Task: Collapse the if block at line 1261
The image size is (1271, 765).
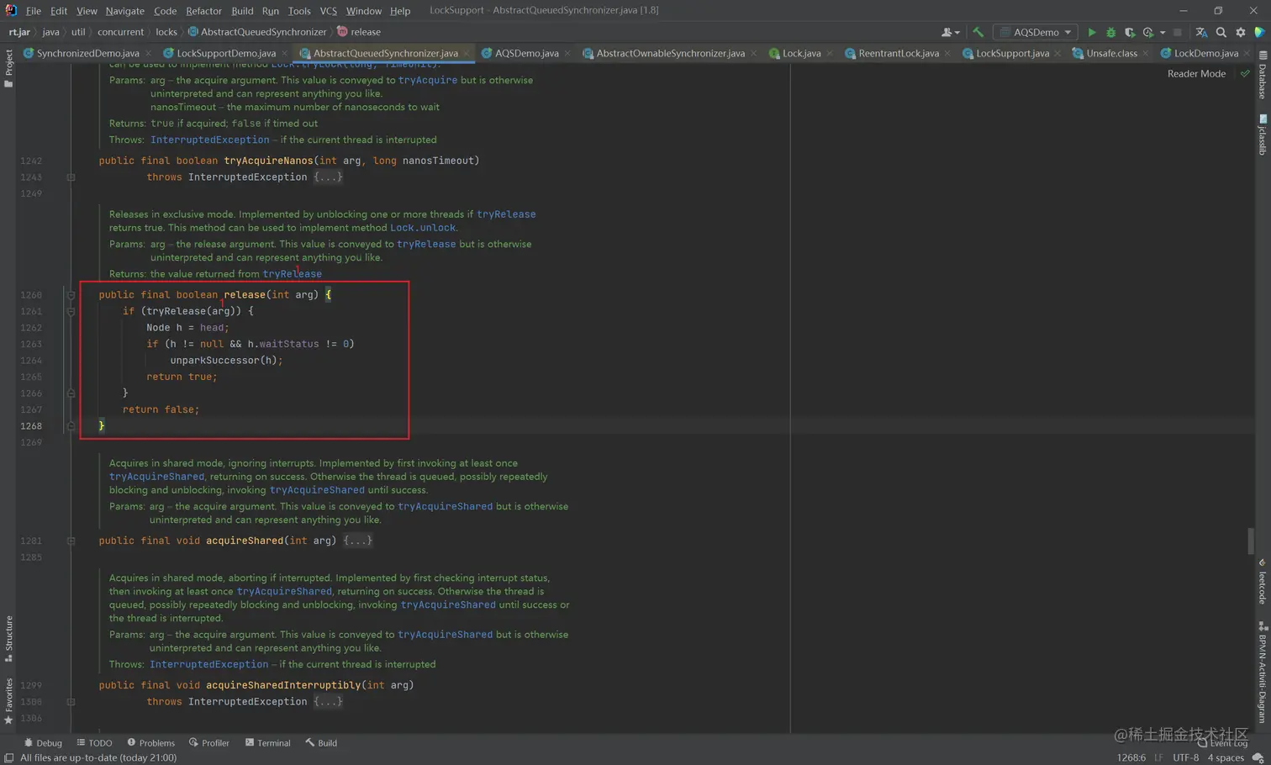Action: coord(71,311)
